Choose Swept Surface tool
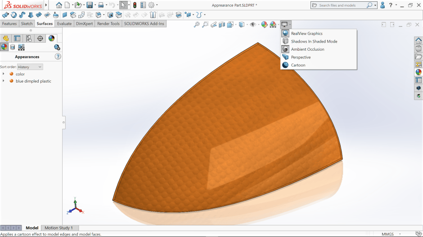Screen dimensions: 423x237 click(x=22, y=15)
